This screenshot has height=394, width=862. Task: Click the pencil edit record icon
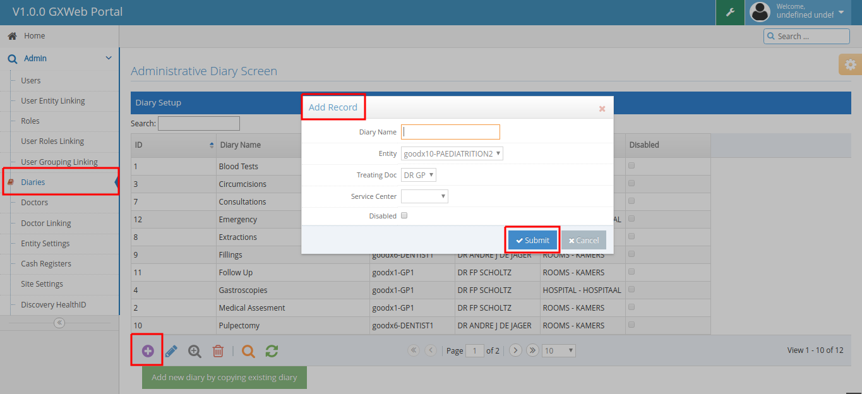pos(171,351)
